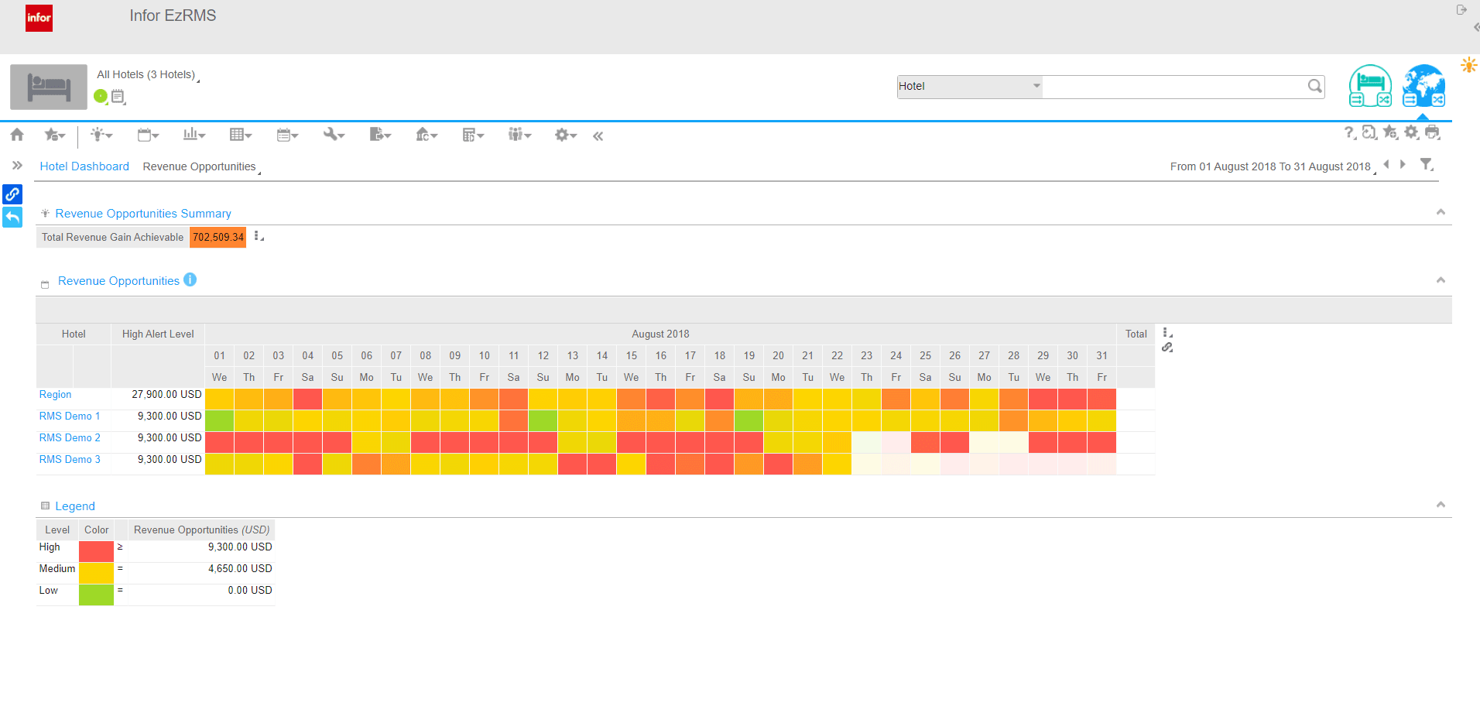The height and width of the screenshot is (713, 1480).
Task: Open the Help question mark icon
Action: pyautogui.click(x=1349, y=133)
